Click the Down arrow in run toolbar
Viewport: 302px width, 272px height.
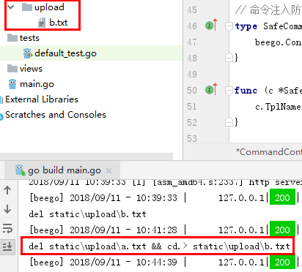click(7, 209)
